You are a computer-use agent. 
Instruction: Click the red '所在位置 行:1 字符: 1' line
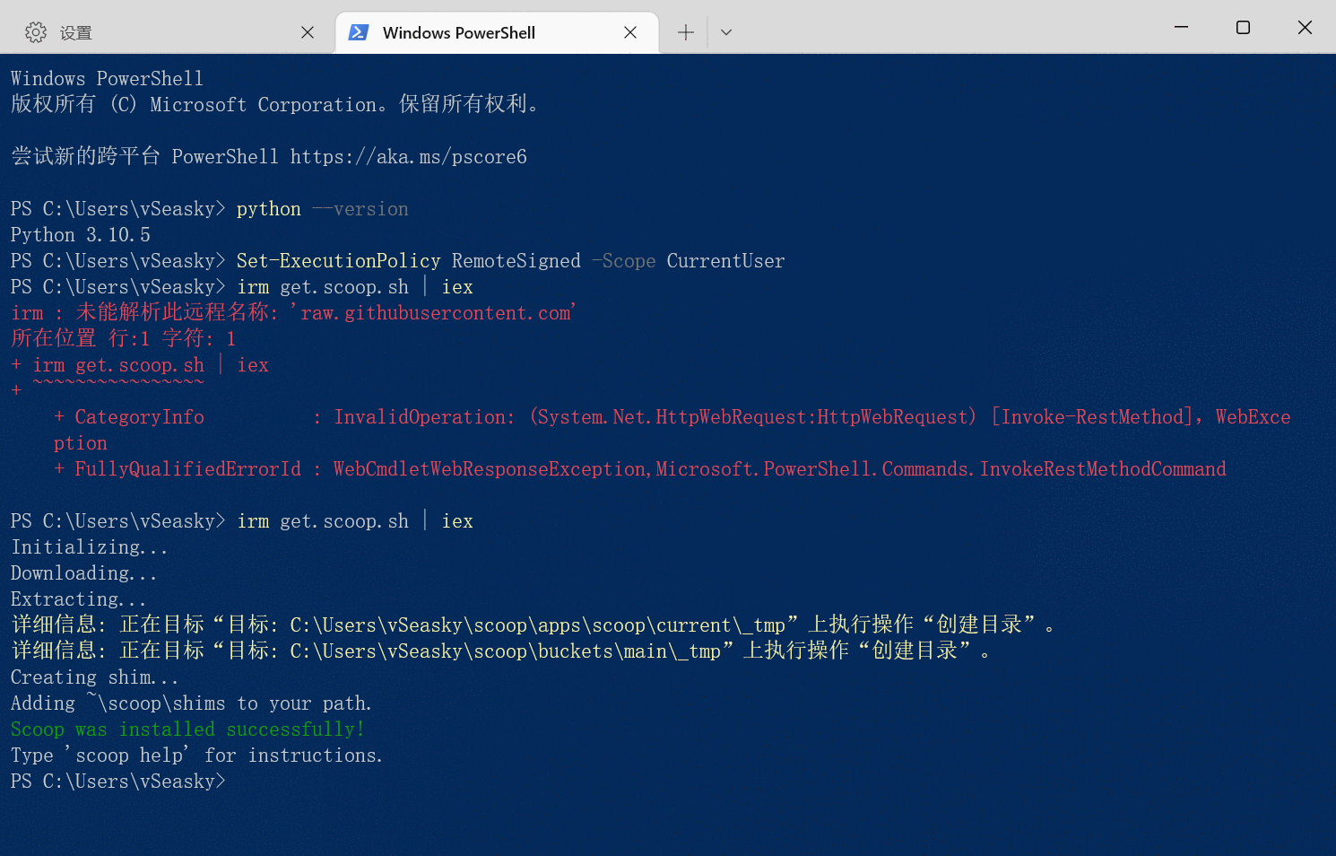pos(124,339)
